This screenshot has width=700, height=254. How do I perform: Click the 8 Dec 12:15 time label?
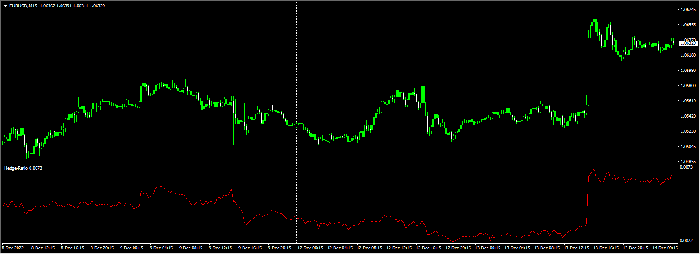(x=43, y=248)
